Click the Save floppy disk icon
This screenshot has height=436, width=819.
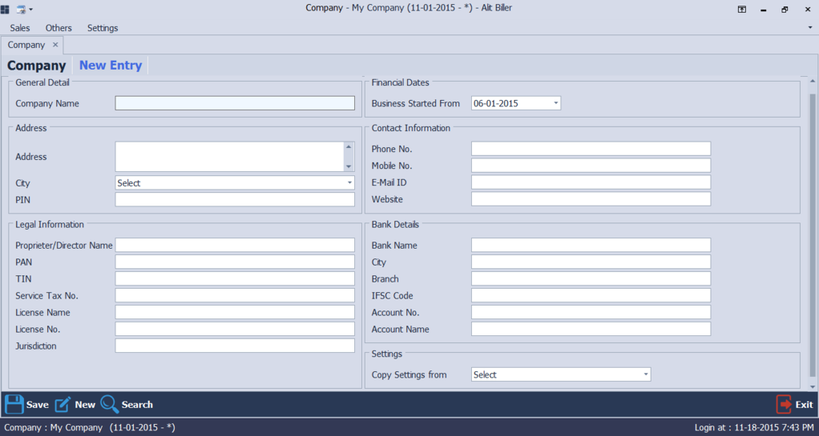click(14, 404)
